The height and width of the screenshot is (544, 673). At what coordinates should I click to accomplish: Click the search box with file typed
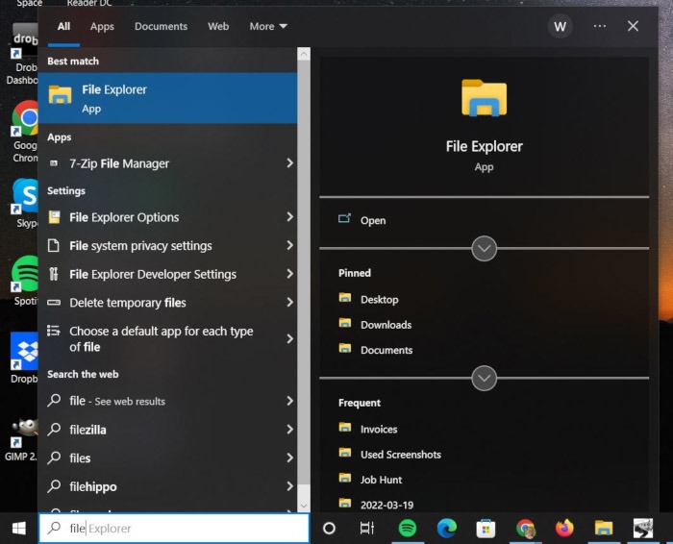(174, 528)
